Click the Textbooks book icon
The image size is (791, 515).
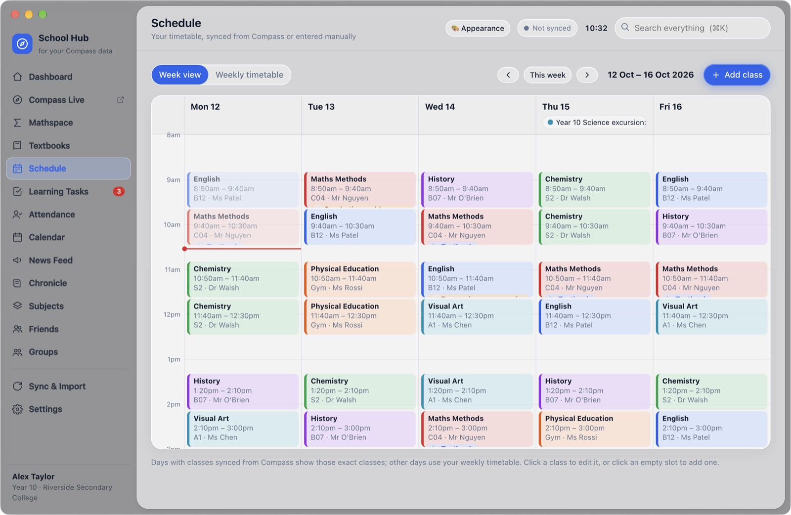18,145
